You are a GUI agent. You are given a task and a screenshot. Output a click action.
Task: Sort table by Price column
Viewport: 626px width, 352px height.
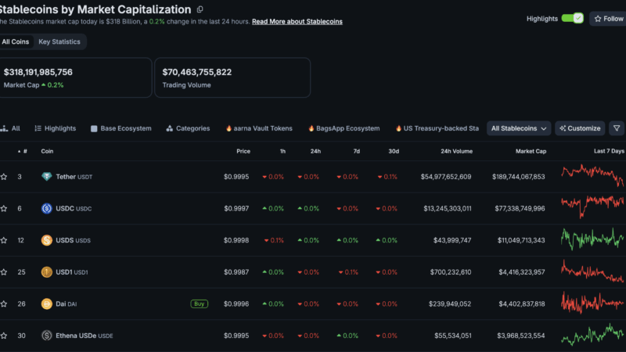click(243, 151)
